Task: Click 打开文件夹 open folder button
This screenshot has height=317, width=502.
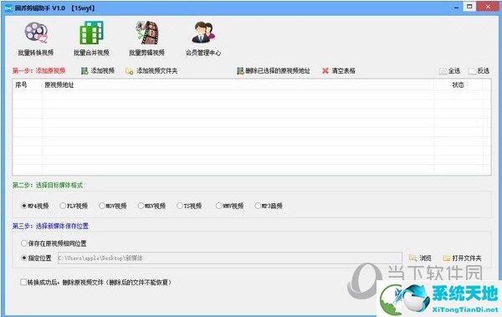Action: (462, 258)
